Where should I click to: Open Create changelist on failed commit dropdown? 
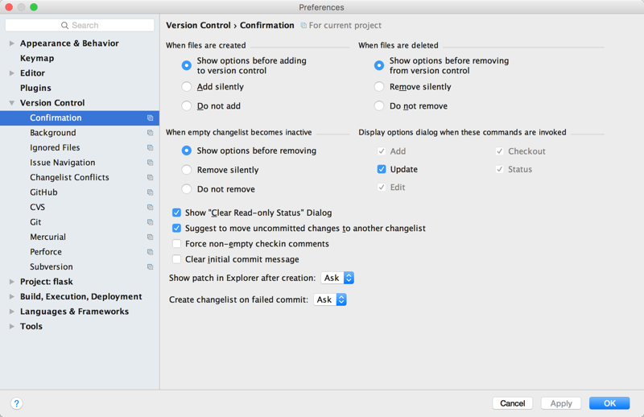pos(330,299)
